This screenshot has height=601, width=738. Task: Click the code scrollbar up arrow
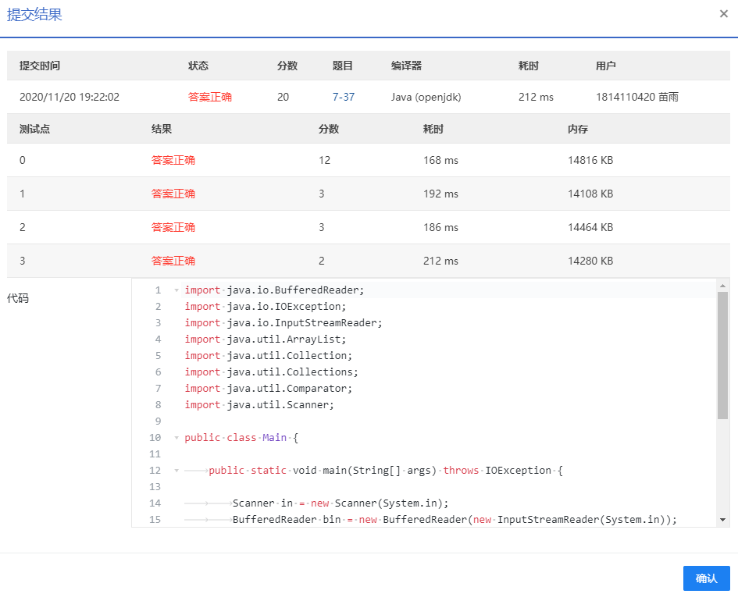(x=722, y=286)
